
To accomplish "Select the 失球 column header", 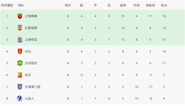I will (x=136, y=5).
